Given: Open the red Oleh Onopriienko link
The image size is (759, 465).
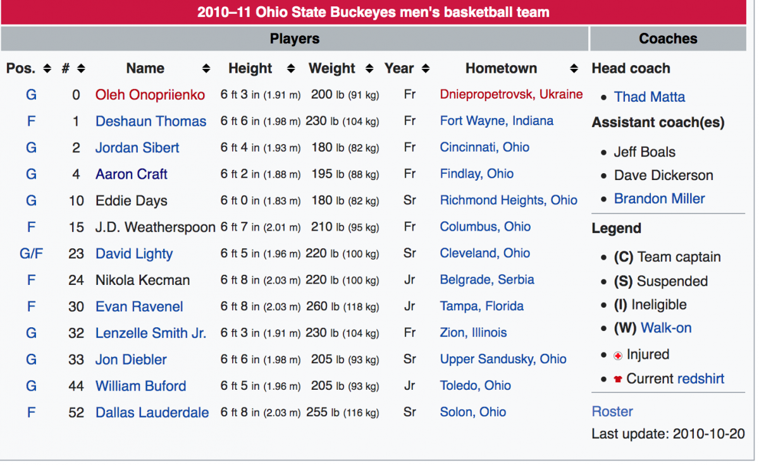Looking at the screenshot, I should click(x=151, y=95).
